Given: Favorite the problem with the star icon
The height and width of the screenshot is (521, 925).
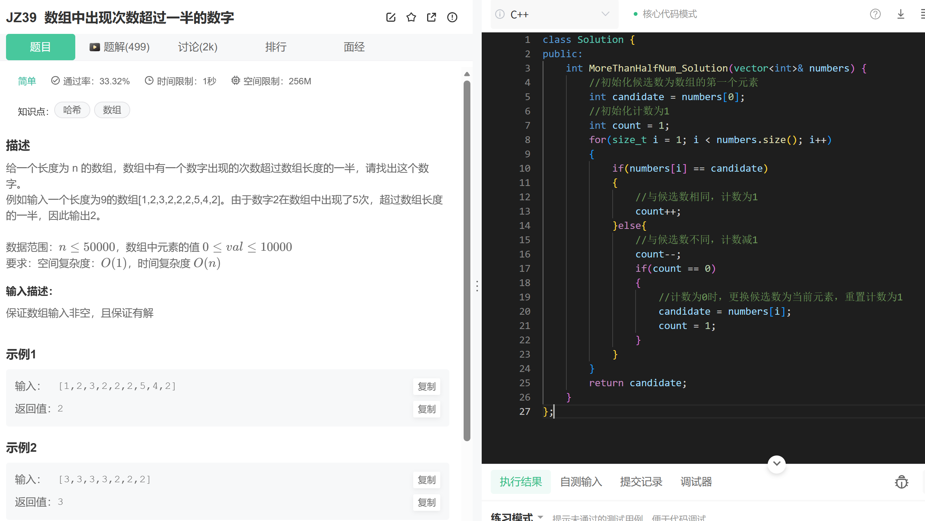Looking at the screenshot, I should point(411,17).
